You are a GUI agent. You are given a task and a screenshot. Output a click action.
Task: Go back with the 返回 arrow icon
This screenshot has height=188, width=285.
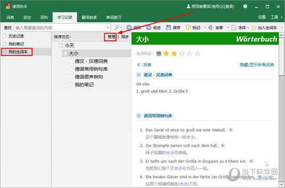(x=129, y=27)
